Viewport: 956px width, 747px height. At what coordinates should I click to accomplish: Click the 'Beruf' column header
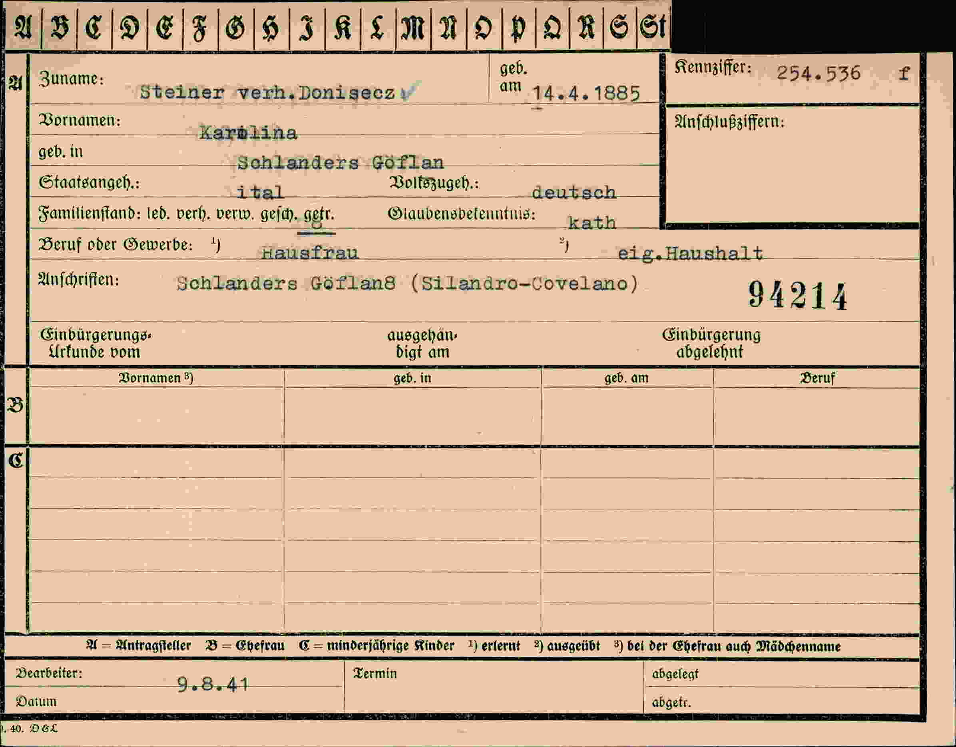click(x=817, y=378)
